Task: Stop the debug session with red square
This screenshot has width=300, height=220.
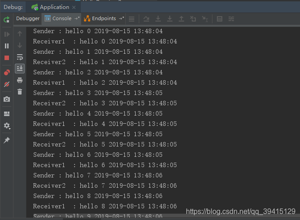Action: 7,58
